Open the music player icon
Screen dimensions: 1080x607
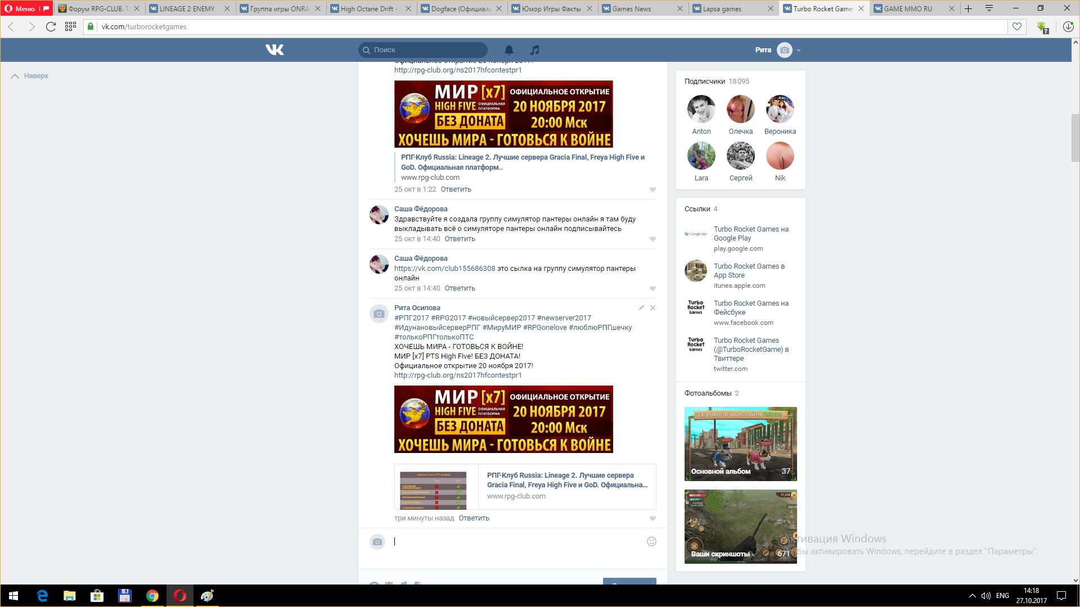click(535, 49)
